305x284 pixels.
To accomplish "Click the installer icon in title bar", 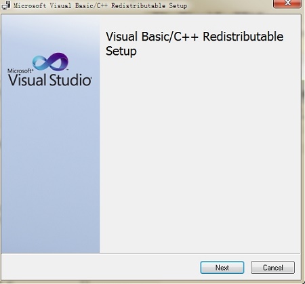I will click(x=6, y=5).
